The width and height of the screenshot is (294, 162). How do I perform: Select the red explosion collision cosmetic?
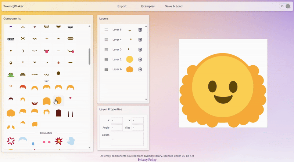click(x=58, y=141)
